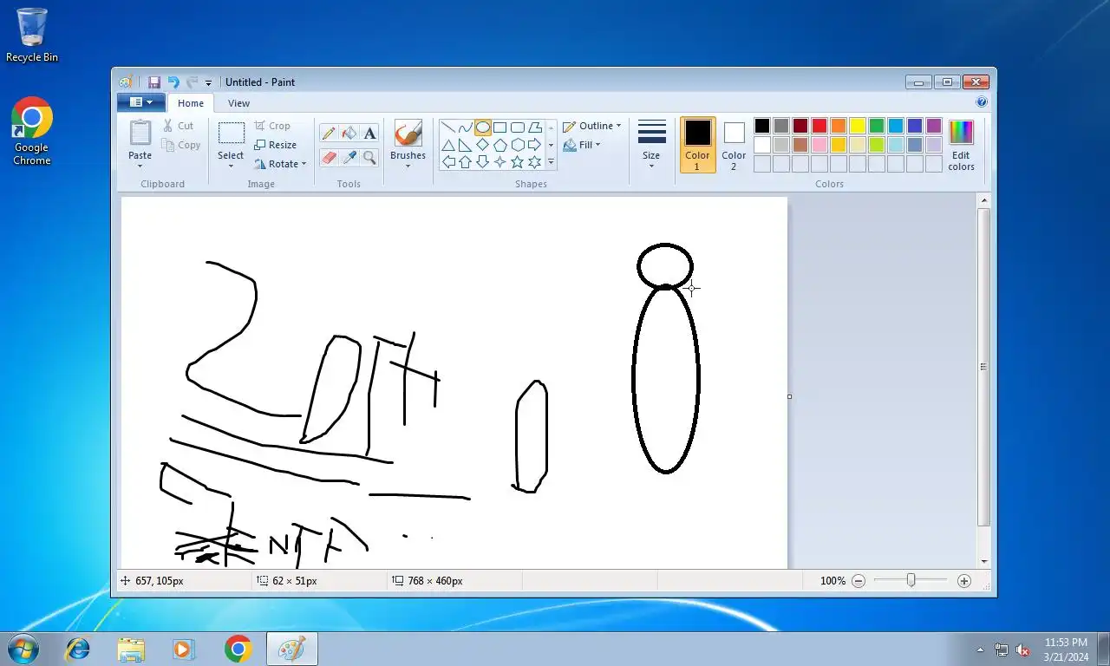The width and height of the screenshot is (1110, 666).
Task: Click the zoom slider handle
Action: click(911, 581)
